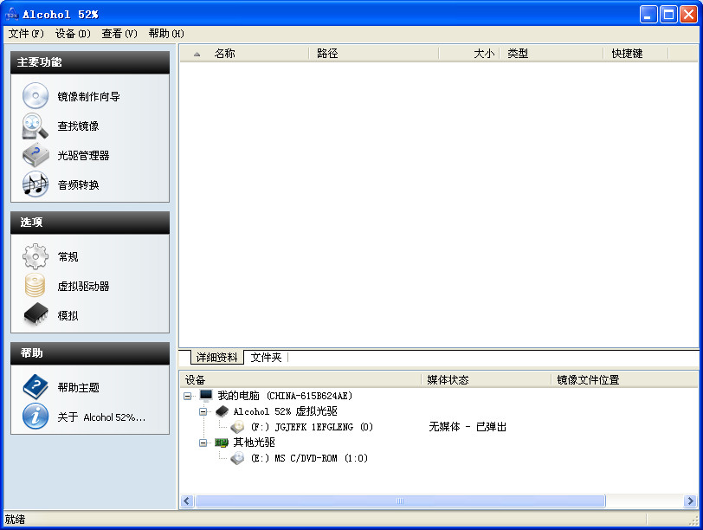Open 光驱管理器 link
The image size is (703, 530).
pyautogui.click(x=83, y=156)
